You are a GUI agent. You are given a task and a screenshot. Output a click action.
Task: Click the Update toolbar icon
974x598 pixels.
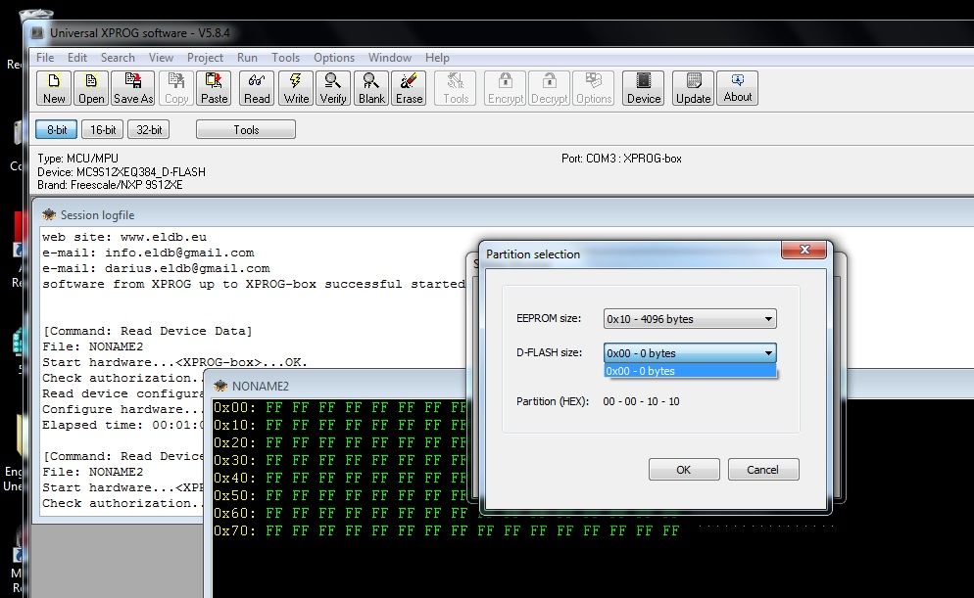coord(693,88)
